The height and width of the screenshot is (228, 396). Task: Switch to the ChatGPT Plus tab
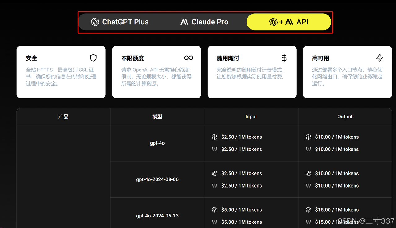coord(120,22)
